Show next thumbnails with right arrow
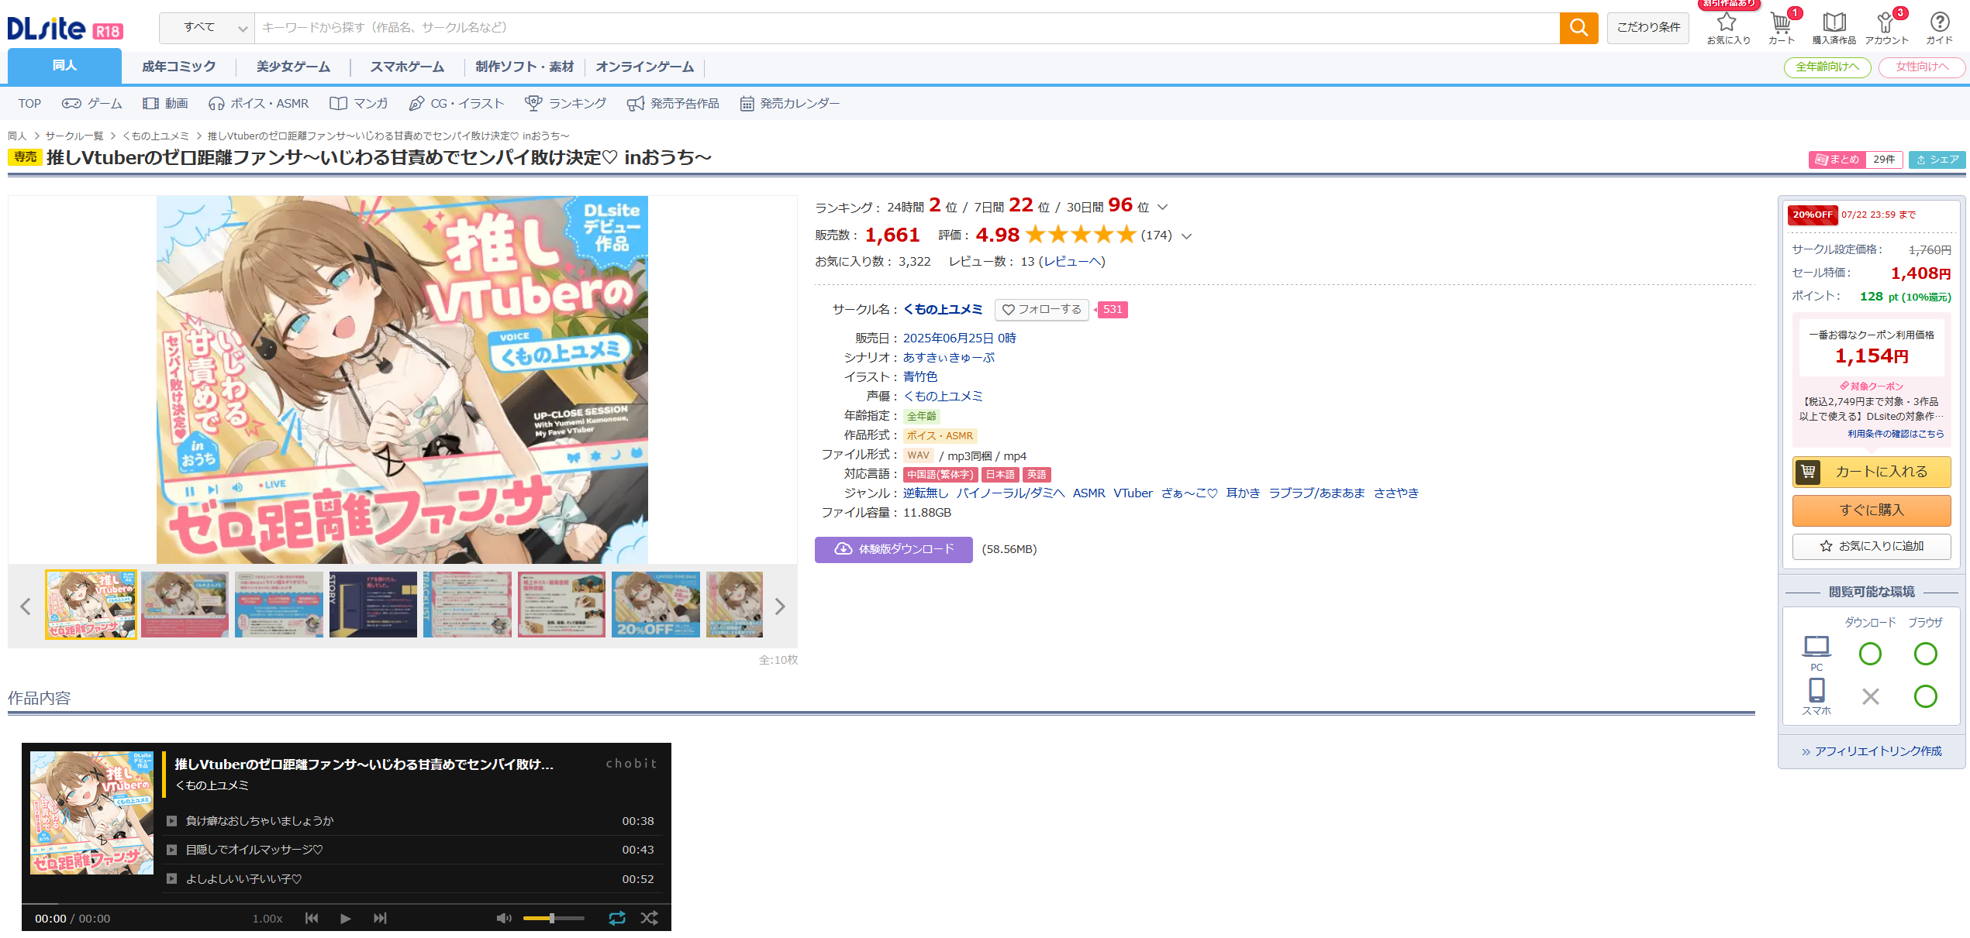1970x938 pixels. [780, 606]
